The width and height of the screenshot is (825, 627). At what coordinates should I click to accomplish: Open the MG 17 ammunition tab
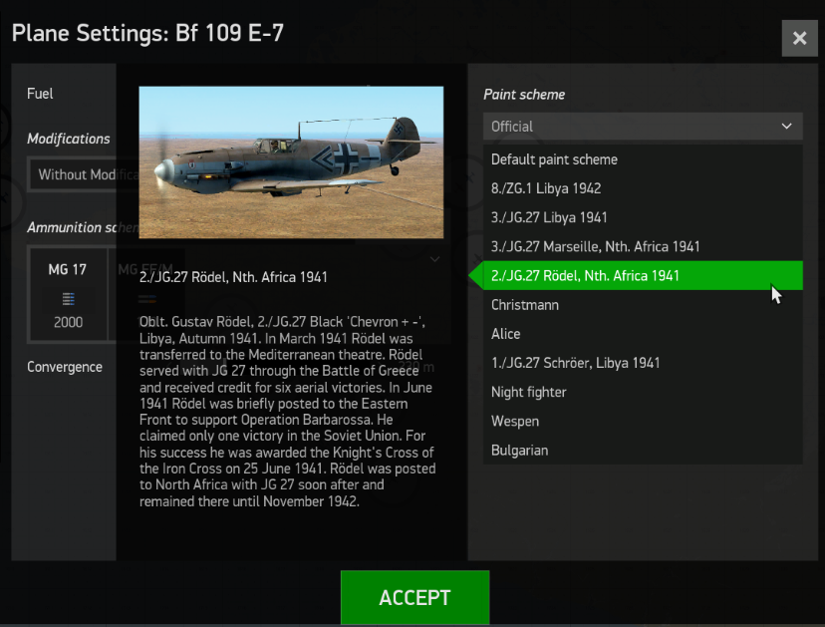[71, 269]
